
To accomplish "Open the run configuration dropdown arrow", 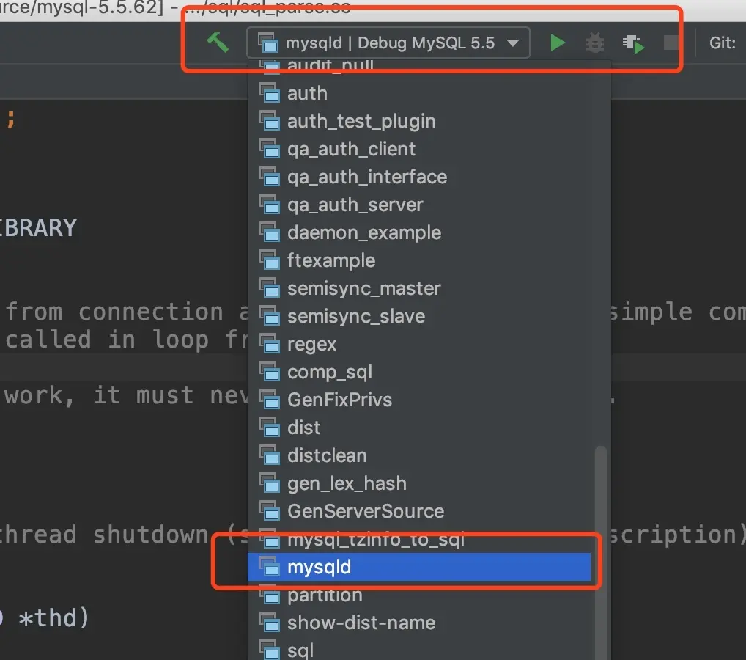I will pos(513,43).
